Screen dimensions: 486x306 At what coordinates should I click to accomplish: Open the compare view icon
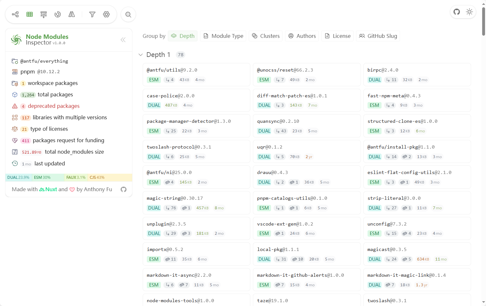(x=72, y=14)
